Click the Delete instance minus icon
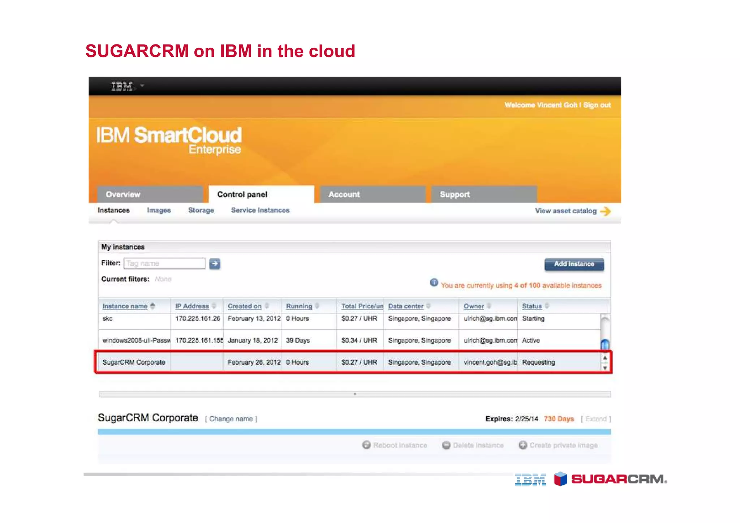Screen dimensions: 740x523 coord(446,445)
